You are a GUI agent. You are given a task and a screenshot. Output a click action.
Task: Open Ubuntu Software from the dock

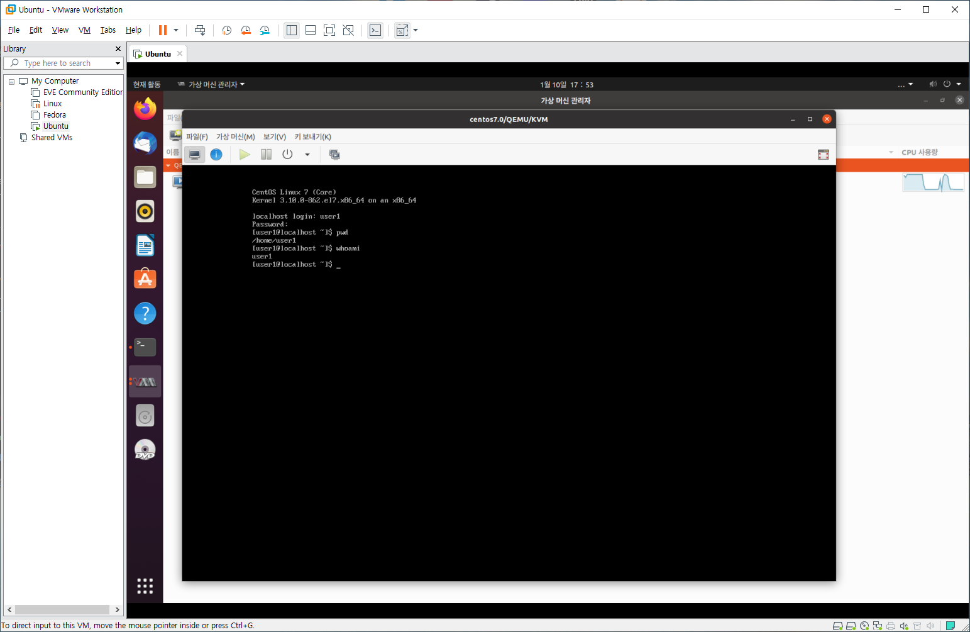145,279
